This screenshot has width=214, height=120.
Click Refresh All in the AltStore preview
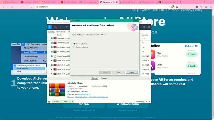coord(191,46)
